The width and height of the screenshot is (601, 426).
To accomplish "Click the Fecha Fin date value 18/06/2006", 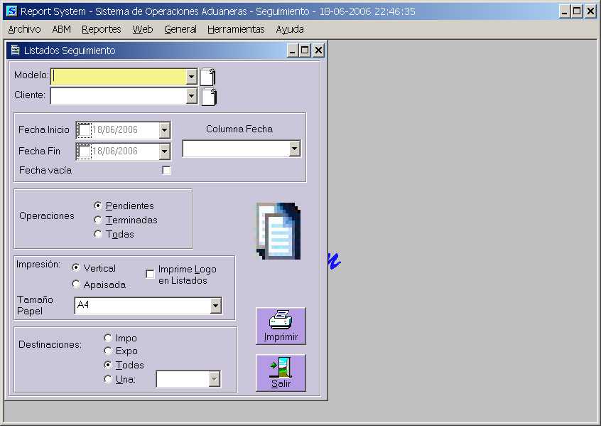I will [115, 151].
